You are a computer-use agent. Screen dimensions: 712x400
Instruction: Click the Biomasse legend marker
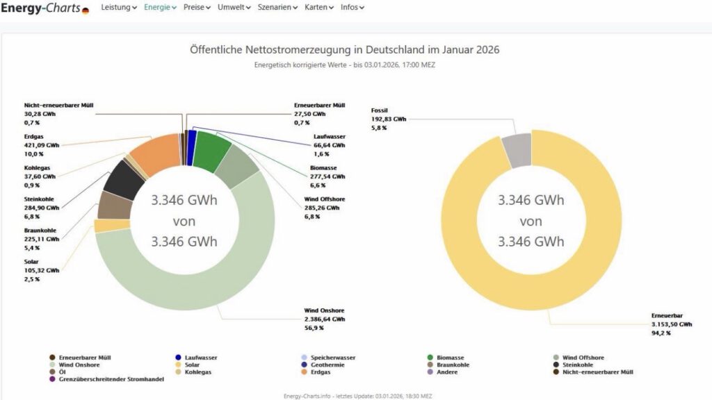432,358
